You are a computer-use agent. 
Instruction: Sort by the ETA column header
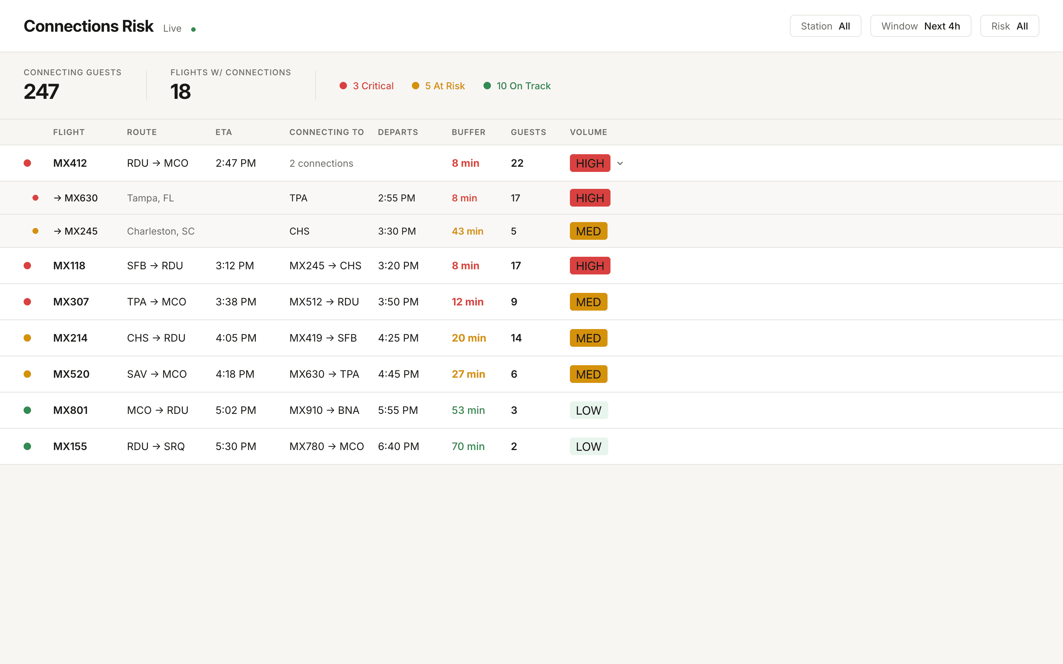click(x=224, y=132)
